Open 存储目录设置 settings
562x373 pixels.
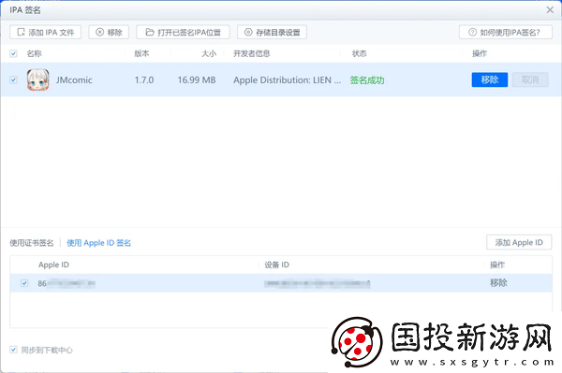[x=272, y=32]
